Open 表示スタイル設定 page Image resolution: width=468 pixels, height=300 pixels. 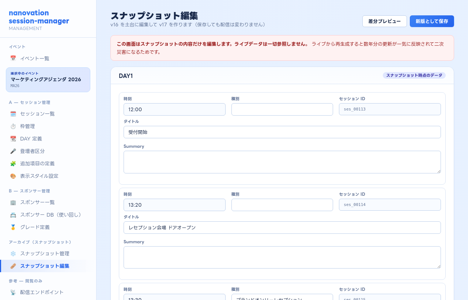48,176
